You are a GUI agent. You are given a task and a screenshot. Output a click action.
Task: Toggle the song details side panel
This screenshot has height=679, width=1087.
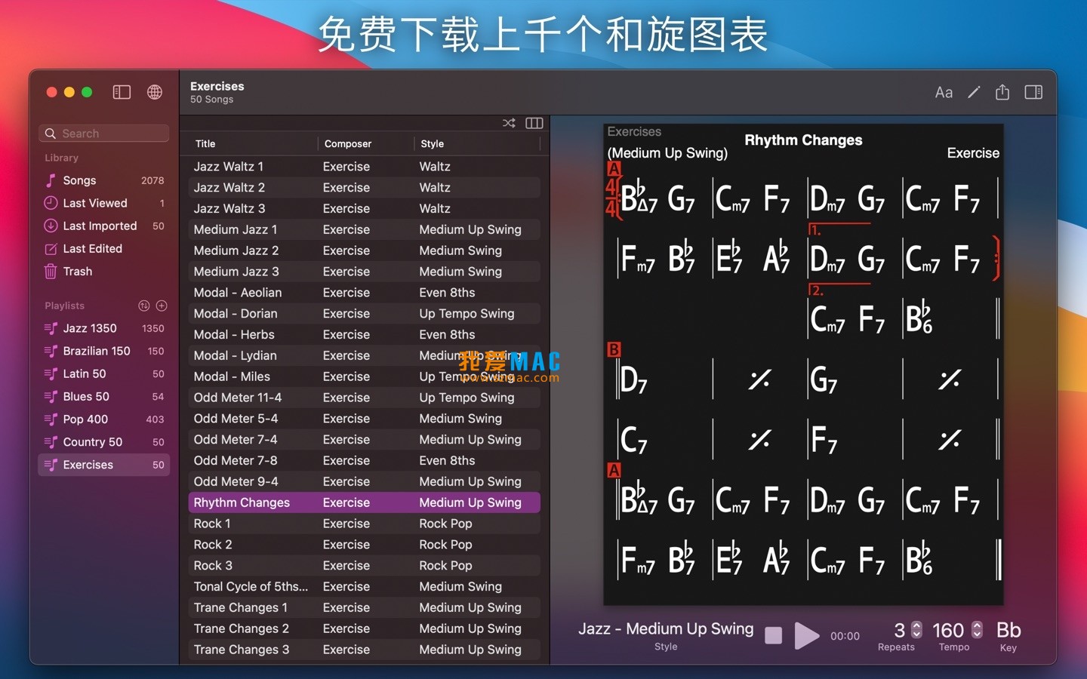tap(1033, 92)
